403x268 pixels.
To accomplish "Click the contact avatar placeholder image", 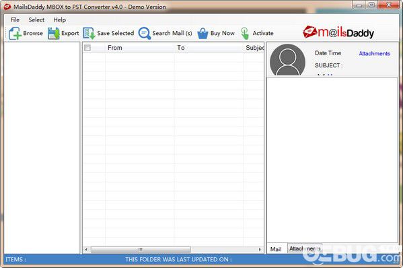I will 287,60.
